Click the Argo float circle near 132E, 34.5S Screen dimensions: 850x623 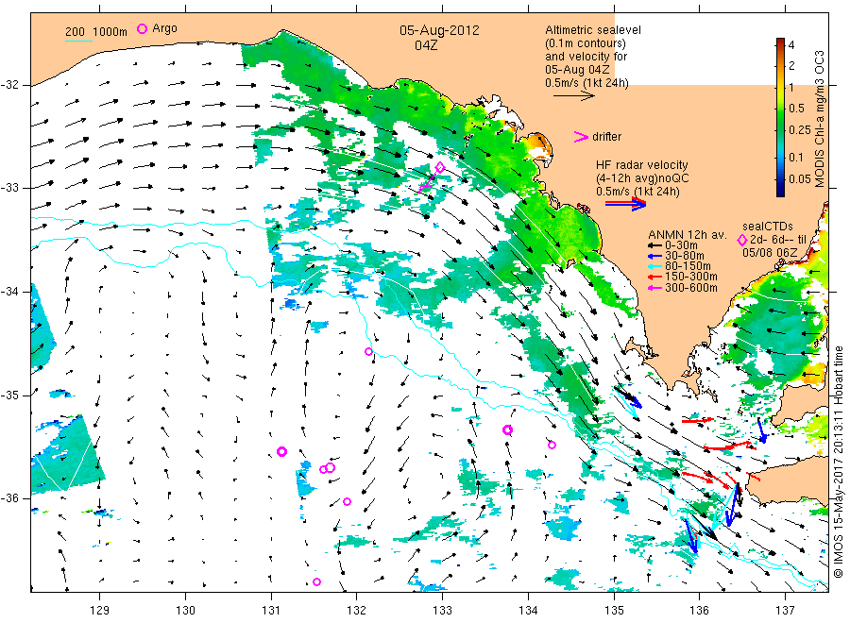(x=368, y=351)
